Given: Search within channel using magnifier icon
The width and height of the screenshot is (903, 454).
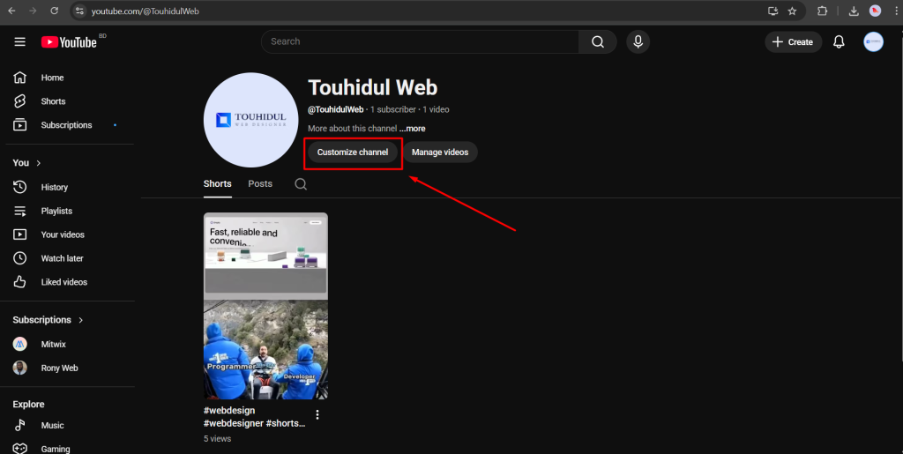Looking at the screenshot, I should [x=301, y=184].
